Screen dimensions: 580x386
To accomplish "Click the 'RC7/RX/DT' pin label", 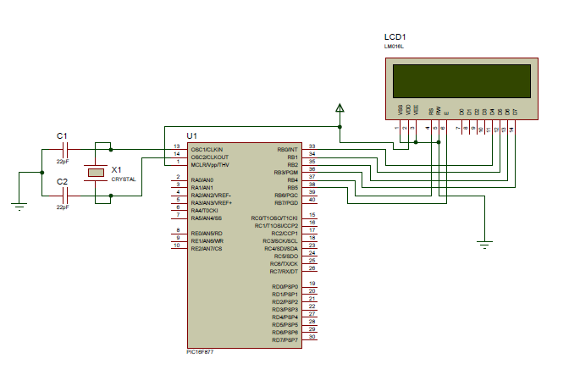I will point(284,272).
